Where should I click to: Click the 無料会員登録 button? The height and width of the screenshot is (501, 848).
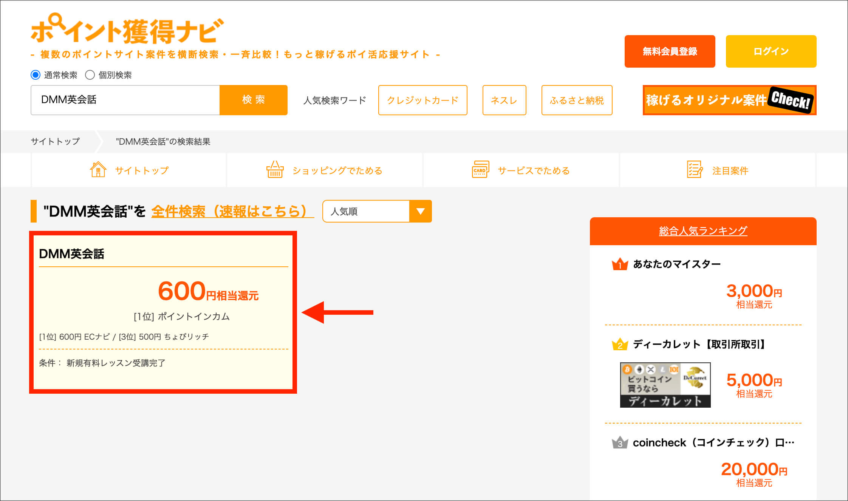(x=670, y=51)
